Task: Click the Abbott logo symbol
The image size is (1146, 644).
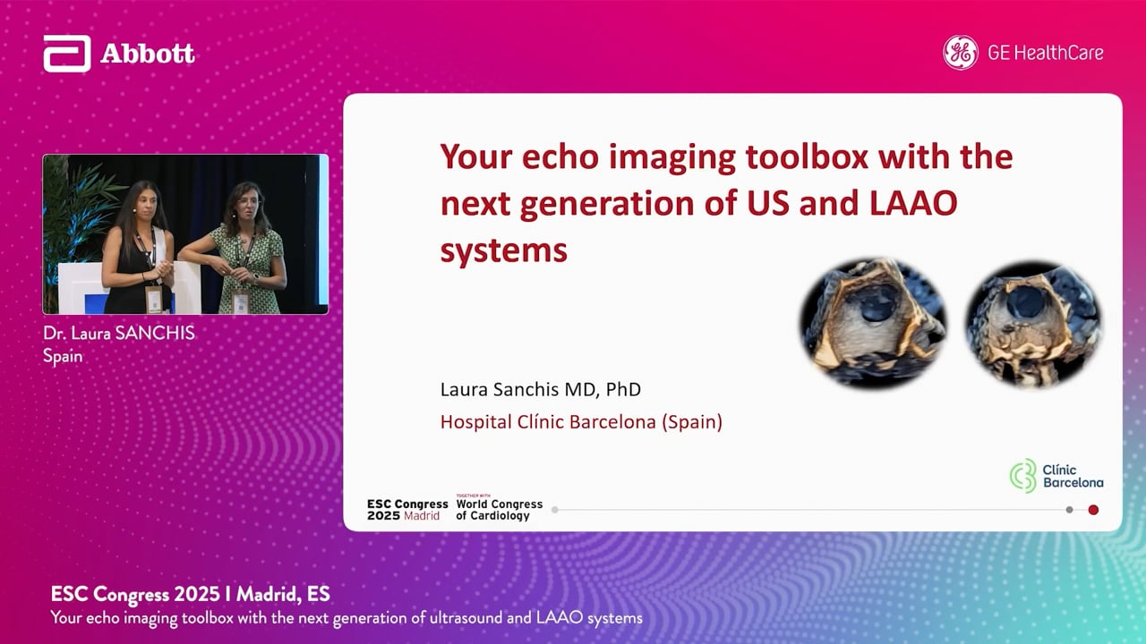Action: pyautogui.click(x=66, y=54)
